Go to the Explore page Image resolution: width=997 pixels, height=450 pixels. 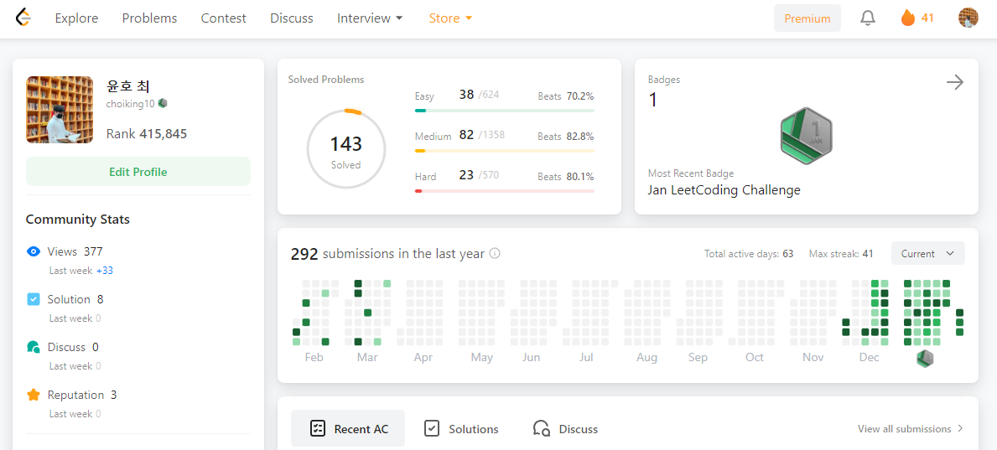click(77, 18)
